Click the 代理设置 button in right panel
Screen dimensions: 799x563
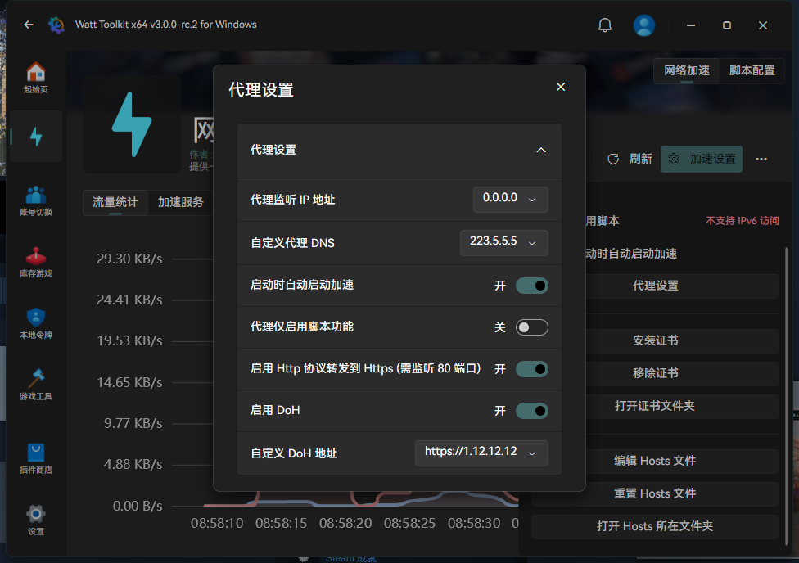[x=655, y=286]
